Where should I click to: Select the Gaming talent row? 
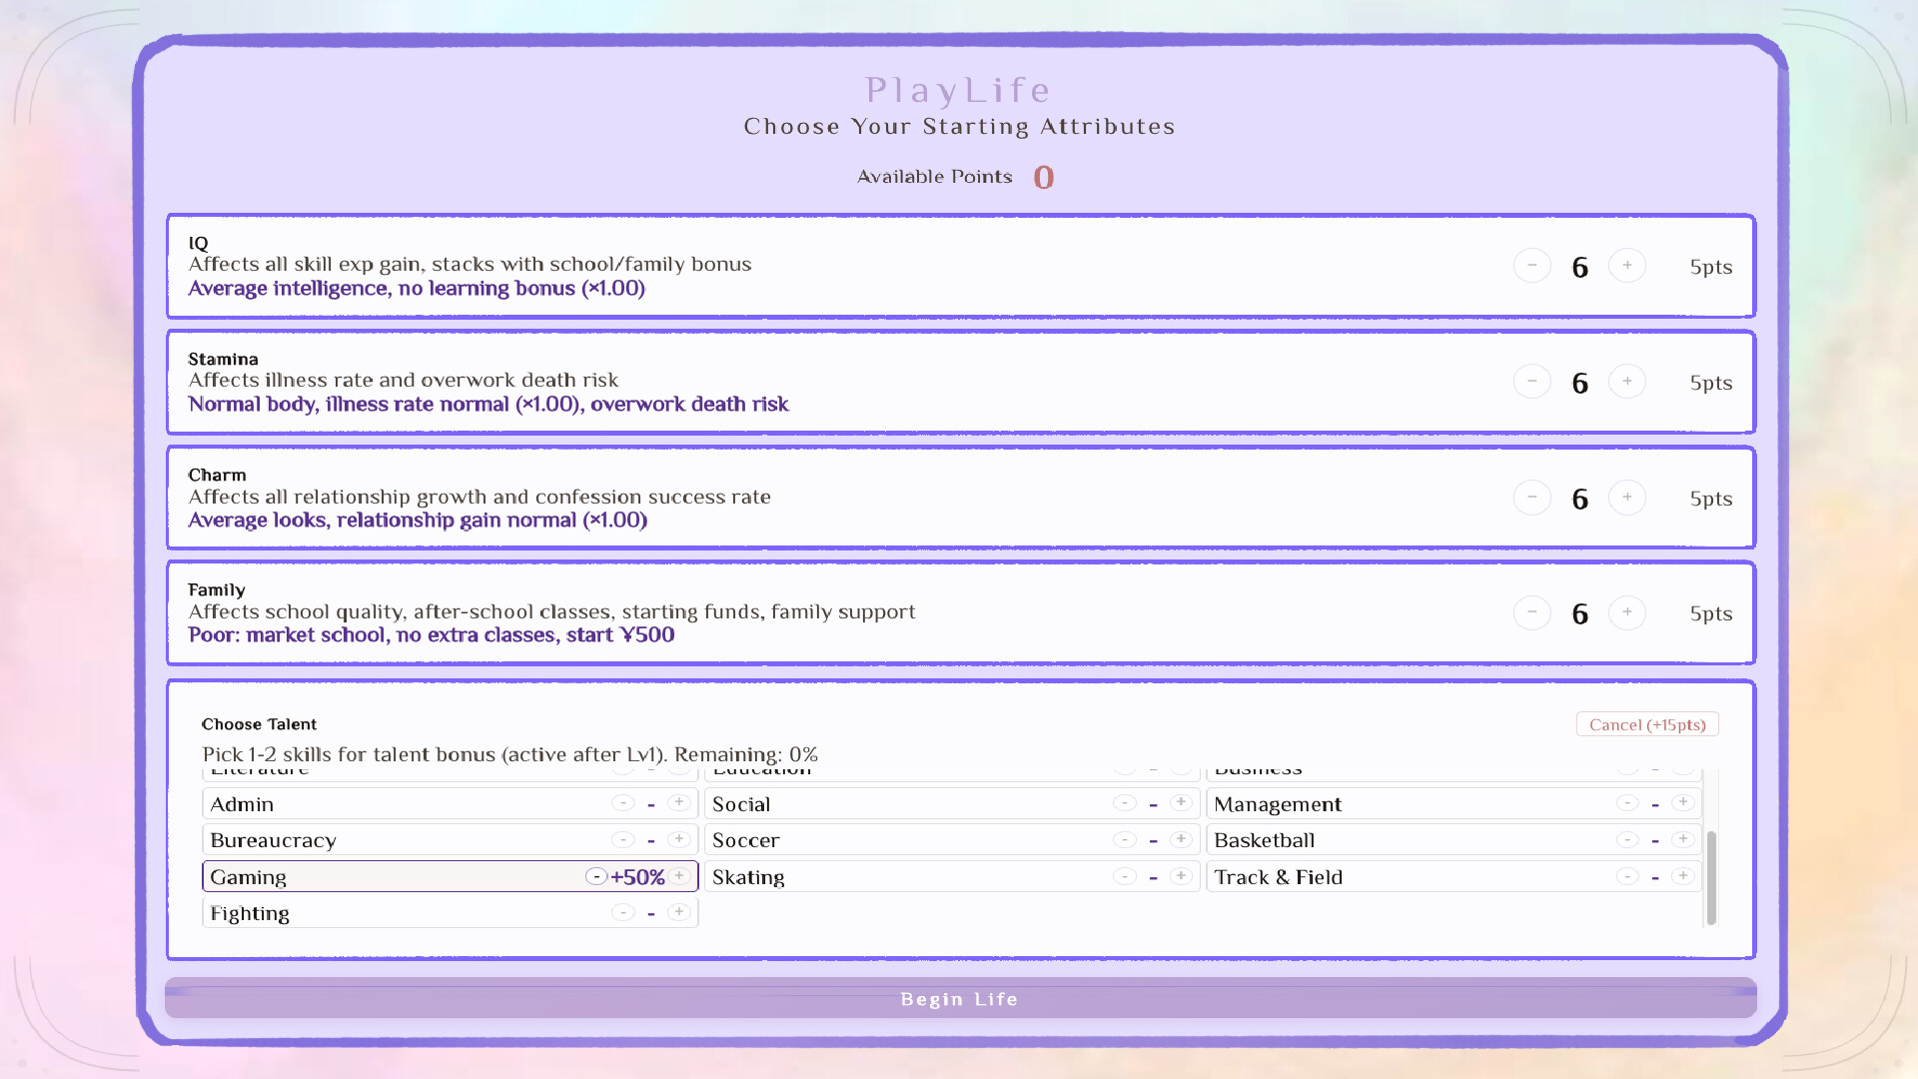click(x=450, y=876)
